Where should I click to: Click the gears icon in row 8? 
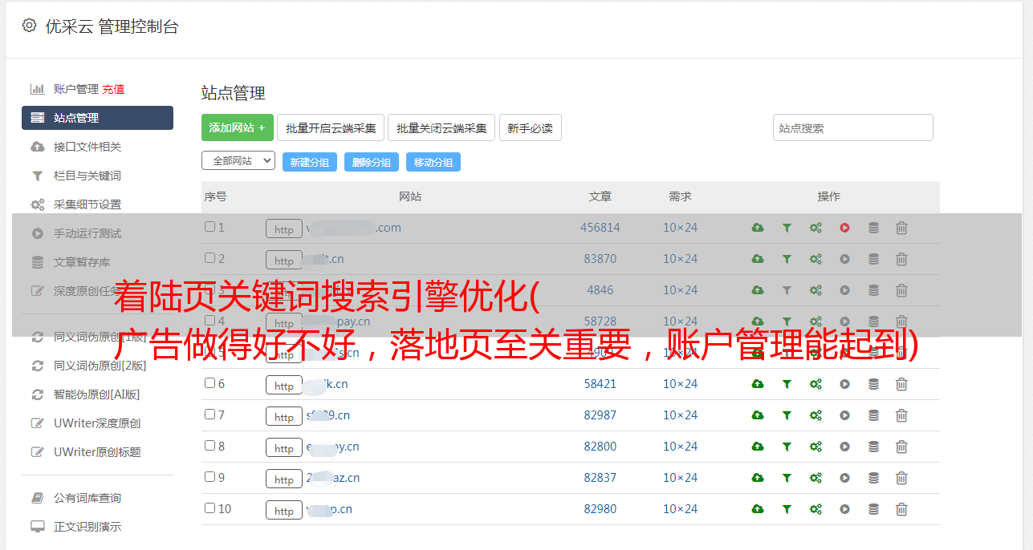pyautogui.click(x=815, y=447)
